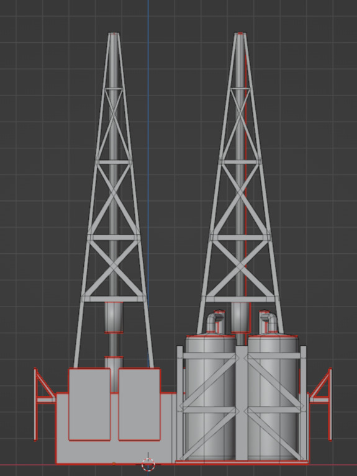Image resolution: width=357 pixels, height=476 pixels.
Task: Click the right rectangular panel beside the tanks
Action: click(x=139, y=405)
